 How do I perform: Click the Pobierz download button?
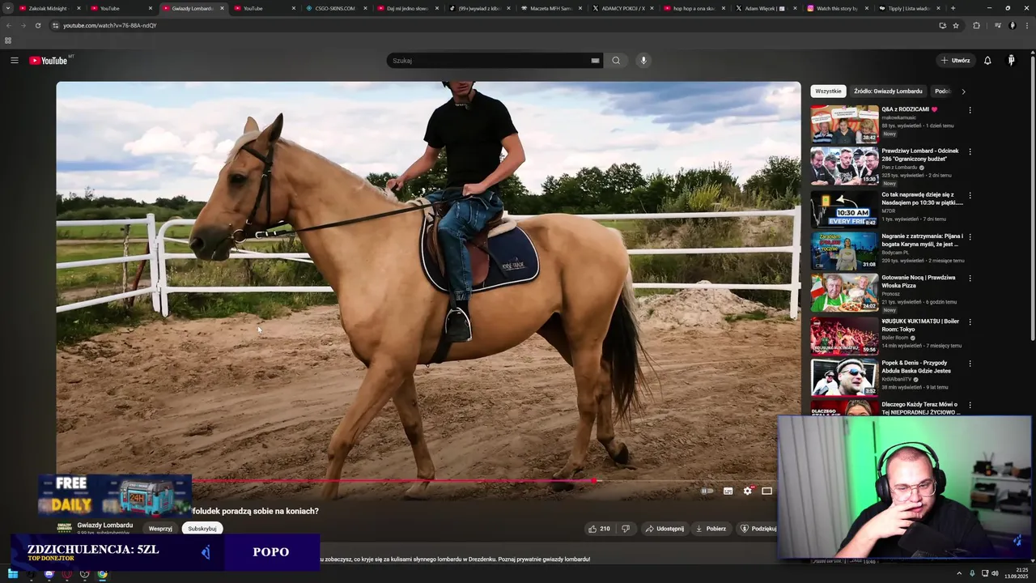711,529
